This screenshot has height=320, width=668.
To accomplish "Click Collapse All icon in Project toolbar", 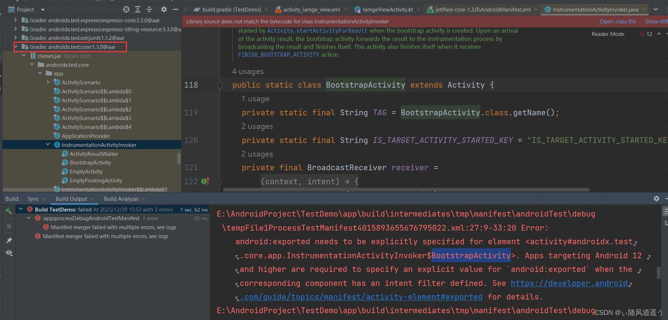I will [x=149, y=9].
